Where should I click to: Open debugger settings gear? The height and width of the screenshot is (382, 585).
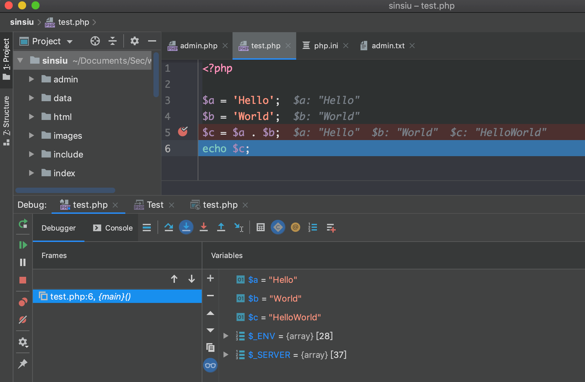tap(23, 342)
